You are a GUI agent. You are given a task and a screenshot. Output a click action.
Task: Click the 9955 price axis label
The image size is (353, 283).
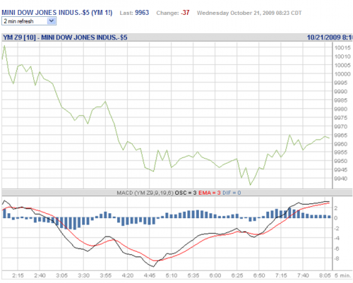click(341, 152)
